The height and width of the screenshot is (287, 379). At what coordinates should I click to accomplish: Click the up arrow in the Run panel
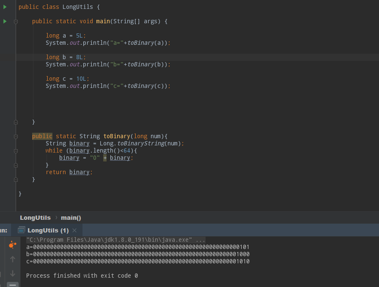point(13,259)
